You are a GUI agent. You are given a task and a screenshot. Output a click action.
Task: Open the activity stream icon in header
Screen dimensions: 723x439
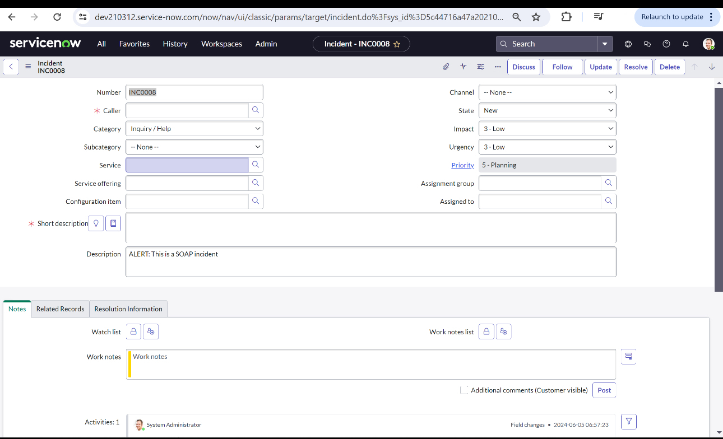463,67
